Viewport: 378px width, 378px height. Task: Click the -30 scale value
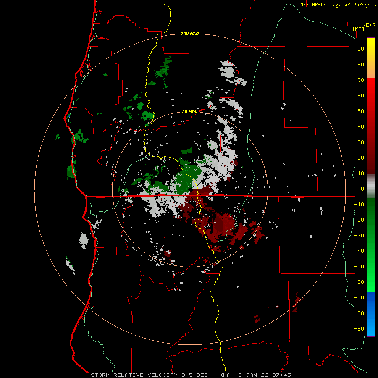pos(359,236)
